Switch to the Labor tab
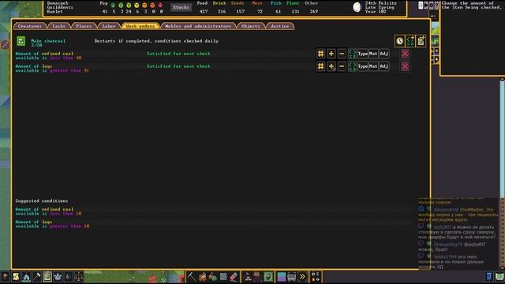 click(109, 26)
